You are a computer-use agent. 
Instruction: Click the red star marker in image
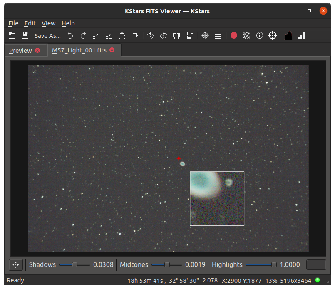pos(179,158)
